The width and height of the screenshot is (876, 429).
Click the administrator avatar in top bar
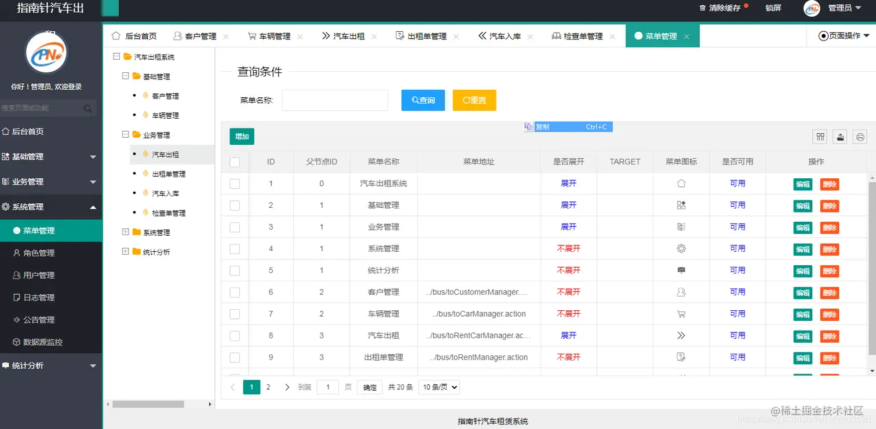point(812,8)
